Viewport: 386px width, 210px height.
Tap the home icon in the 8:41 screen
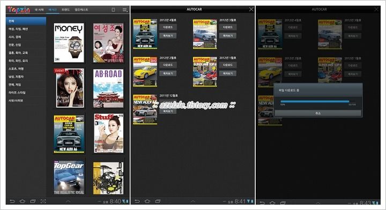147,201
